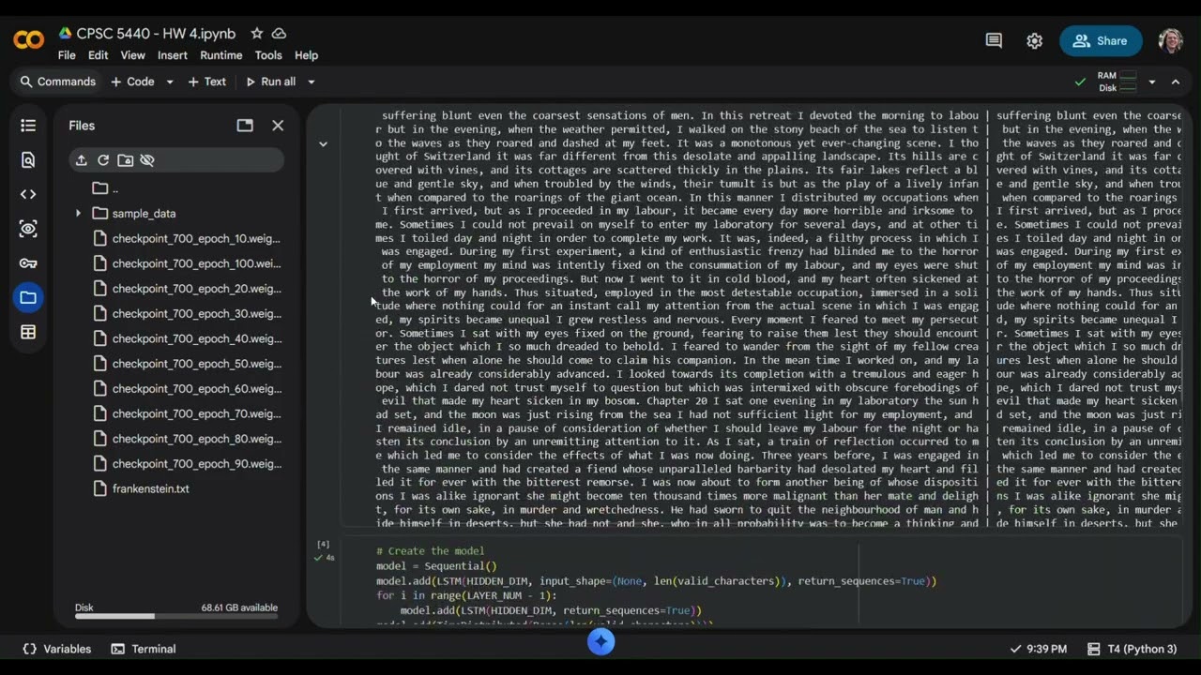Image resolution: width=1201 pixels, height=675 pixels.
Task: Open the Edit menu
Action: click(98, 55)
